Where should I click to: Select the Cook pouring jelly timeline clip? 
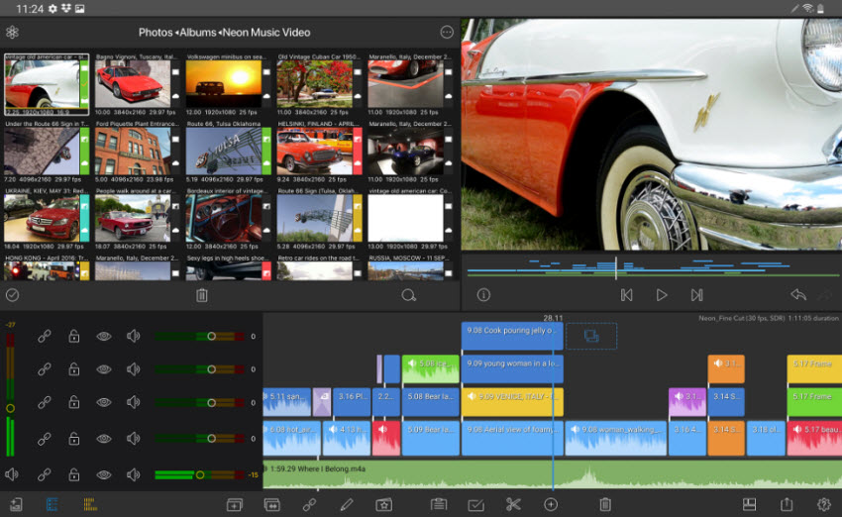(512, 336)
